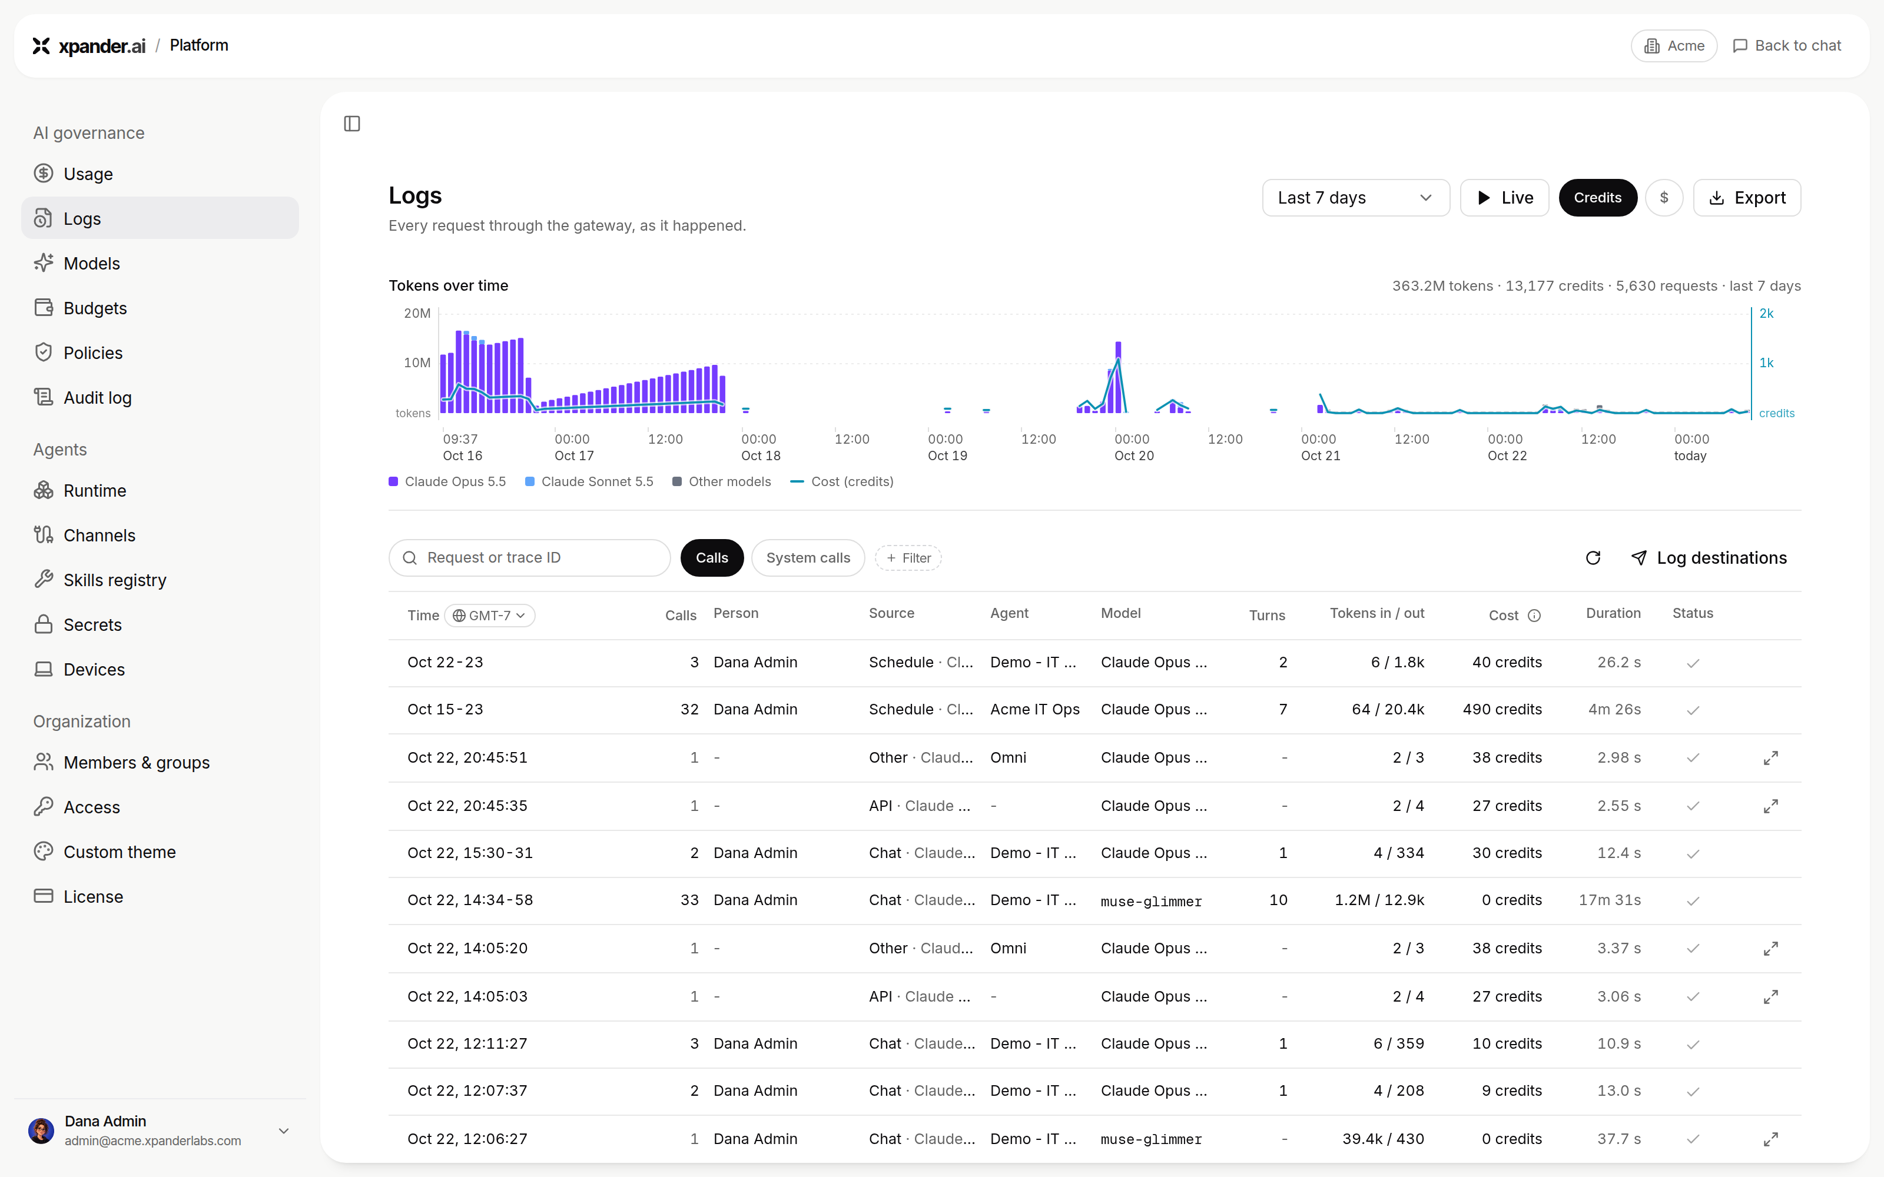Viewport: 1884px width, 1177px height.
Task: Open the Acme organization switcher
Action: 1674,46
